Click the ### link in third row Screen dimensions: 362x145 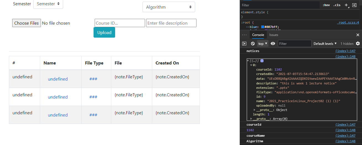[x=93, y=115]
